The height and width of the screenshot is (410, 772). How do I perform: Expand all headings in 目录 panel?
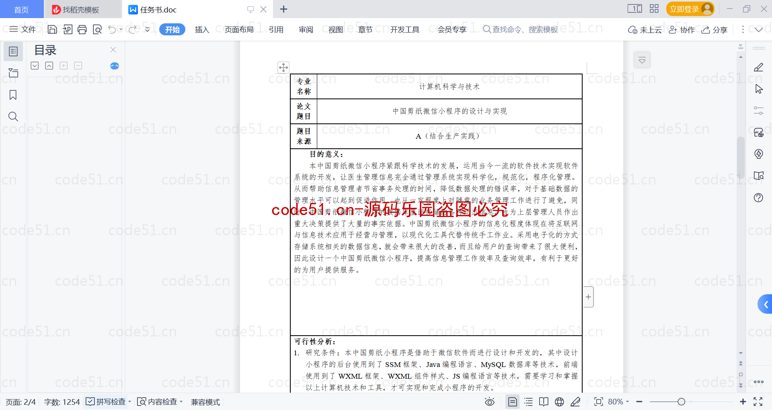[x=35, y=66]
